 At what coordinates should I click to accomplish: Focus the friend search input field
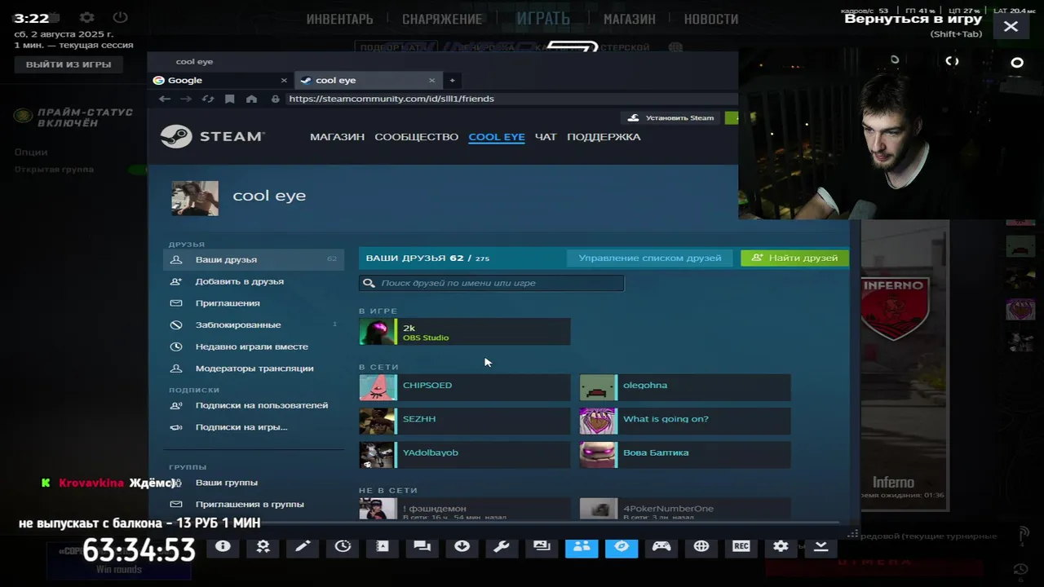click(x=491, y=283)
